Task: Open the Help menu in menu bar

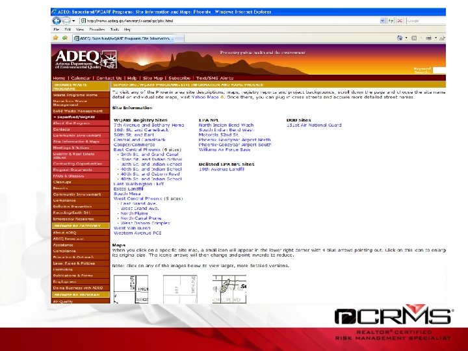Action: [x=127, y=29]
